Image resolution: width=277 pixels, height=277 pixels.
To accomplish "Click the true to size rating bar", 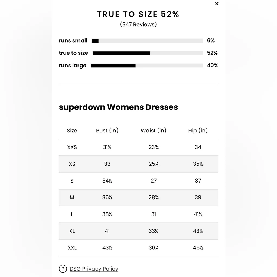I will (x=148, y=53).
